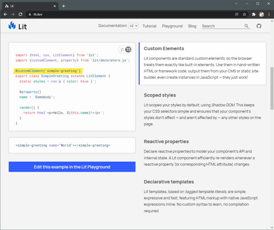
Task: Select the Reactive properties section
Action: pos(203,153)
